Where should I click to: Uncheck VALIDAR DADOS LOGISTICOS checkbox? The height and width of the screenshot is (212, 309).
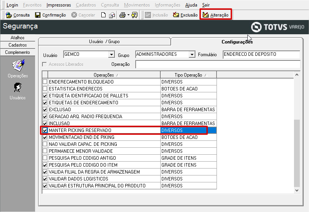pyautogui.click(x=45, y=179)
